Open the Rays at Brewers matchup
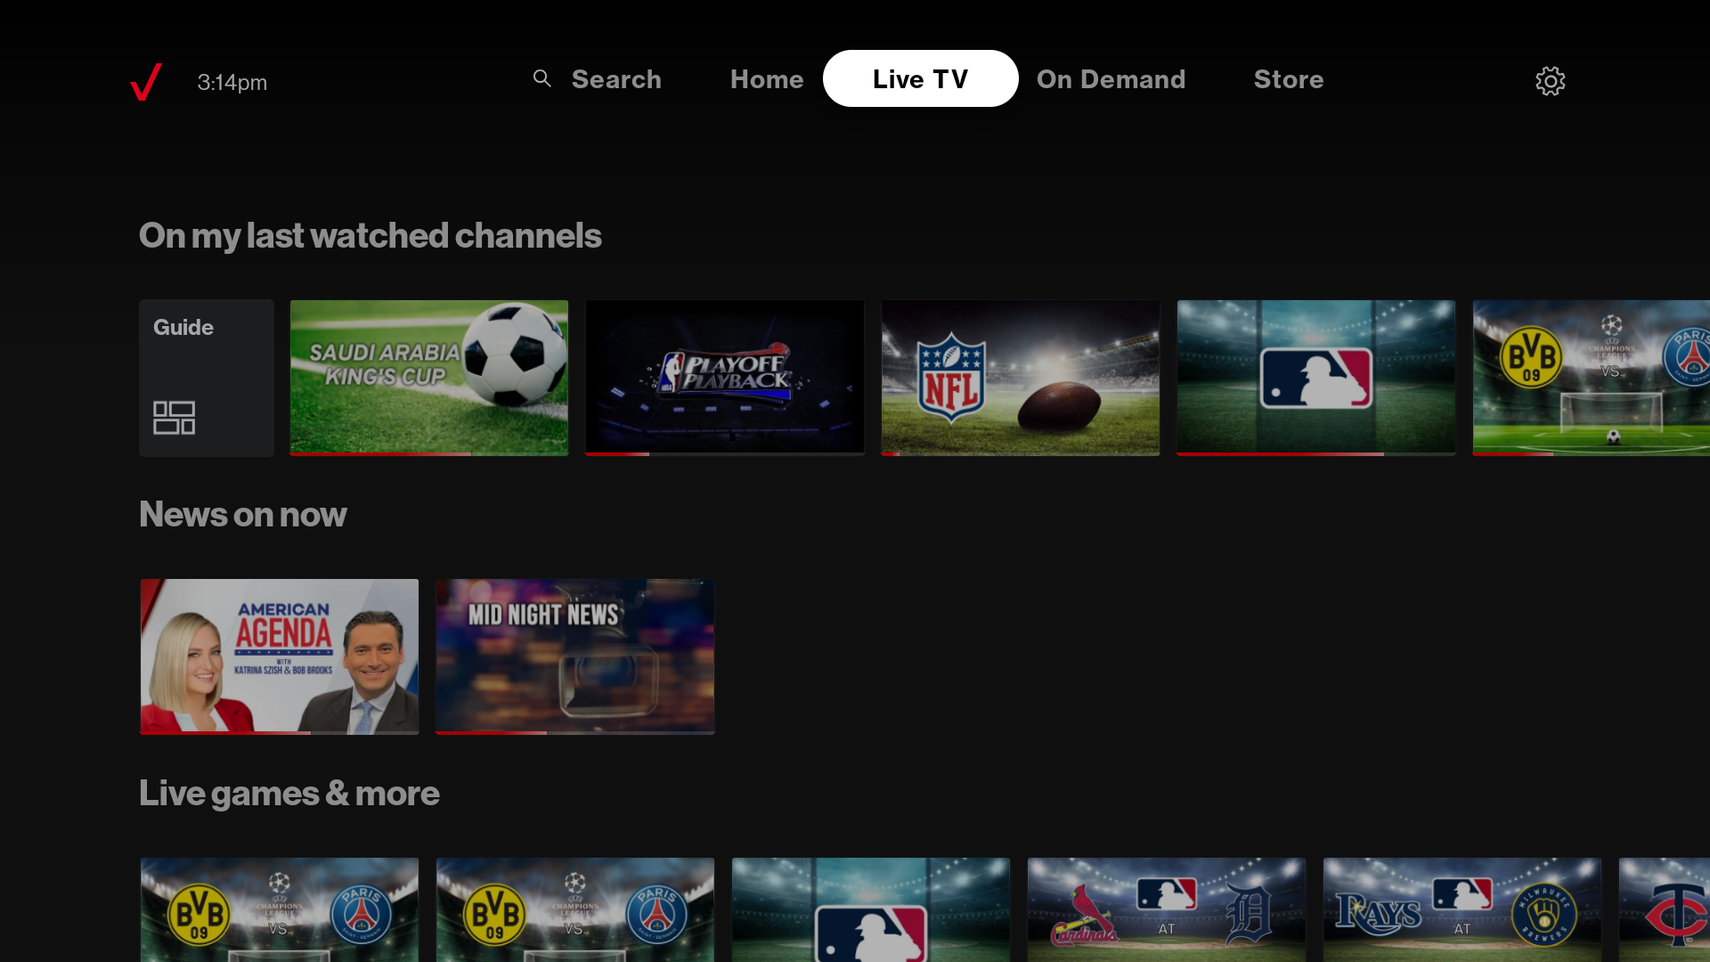 1462,909
